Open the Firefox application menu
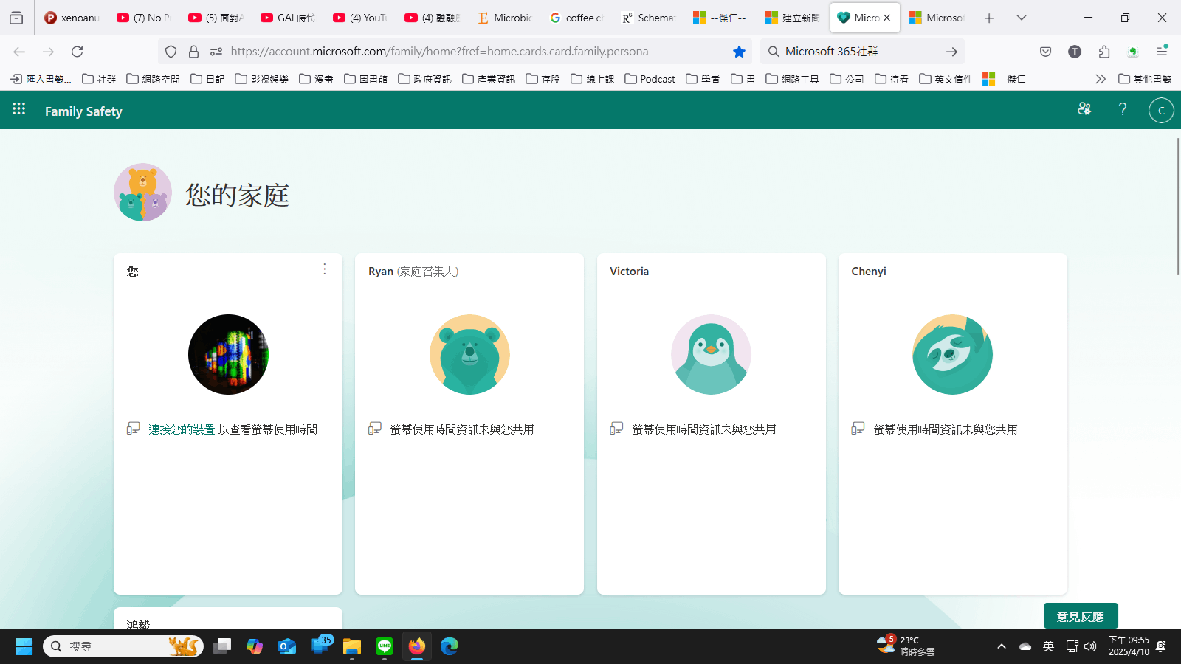 1162,52
